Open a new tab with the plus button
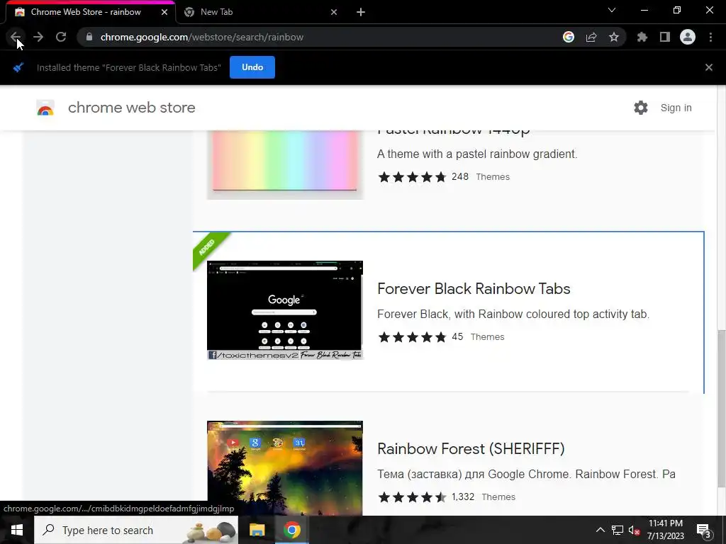 click(x=361, y=12)
